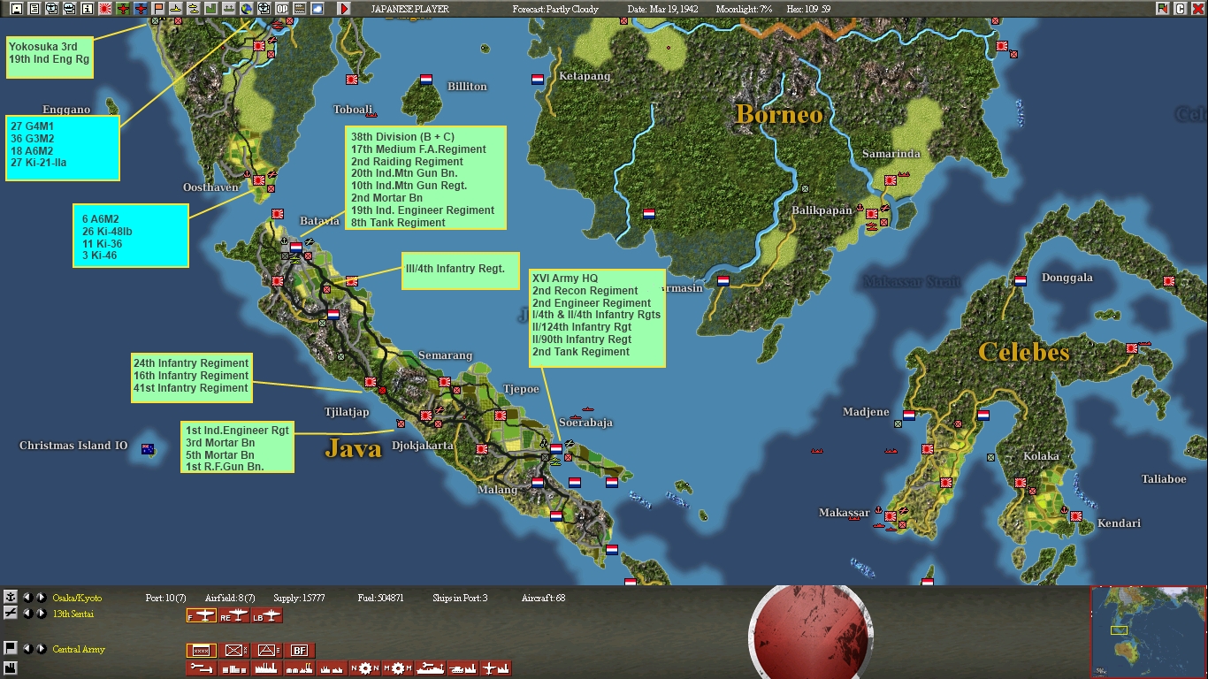Click the "Forecast: Partly Cloudy" status text

click(x=555, y=9)
